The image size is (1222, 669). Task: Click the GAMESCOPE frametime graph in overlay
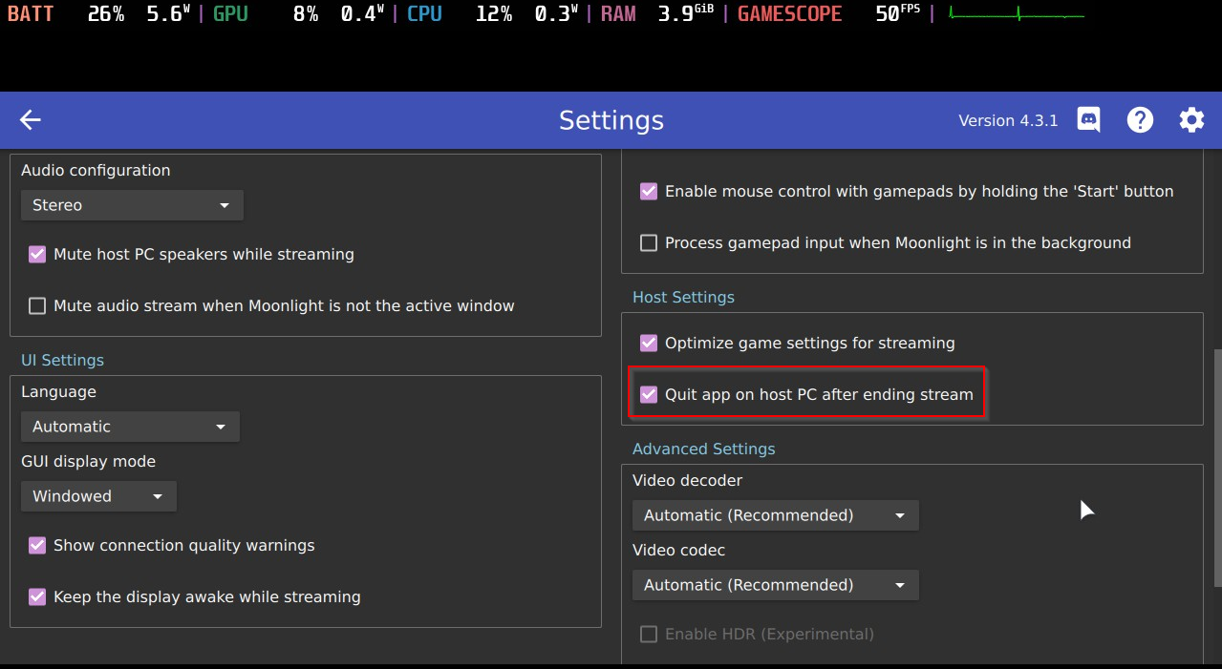[x=1017, y=15]
